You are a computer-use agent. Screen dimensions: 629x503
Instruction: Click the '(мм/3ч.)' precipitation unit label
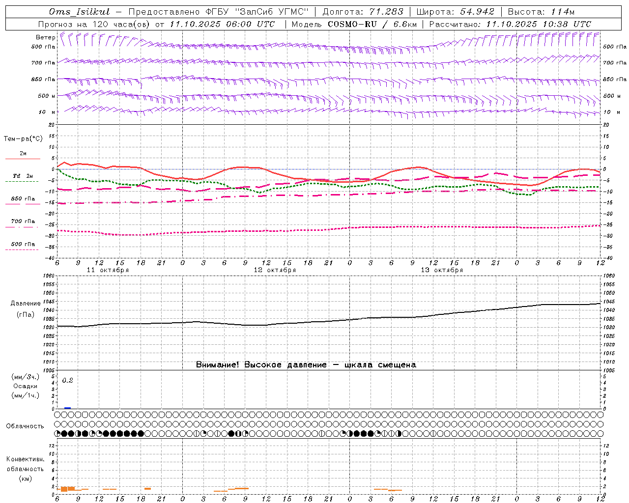(25, 377)
